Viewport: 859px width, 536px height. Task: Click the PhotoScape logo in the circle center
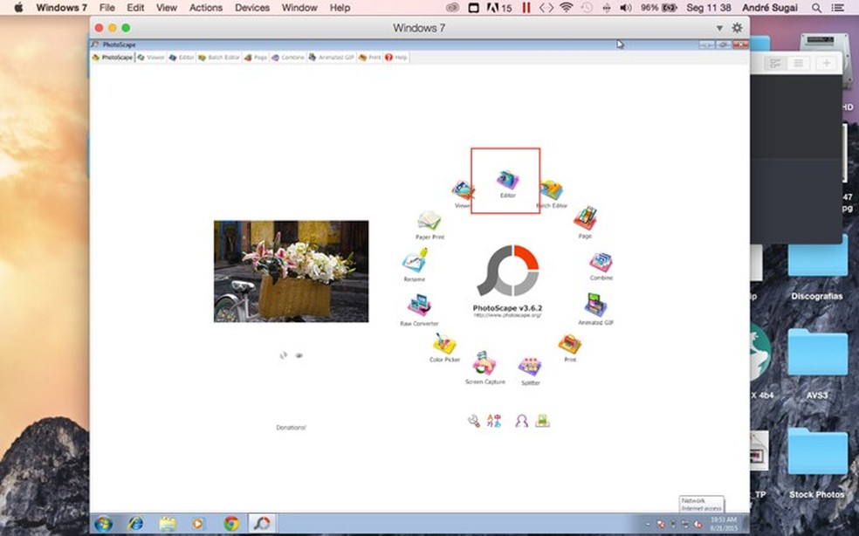(508, 271)
